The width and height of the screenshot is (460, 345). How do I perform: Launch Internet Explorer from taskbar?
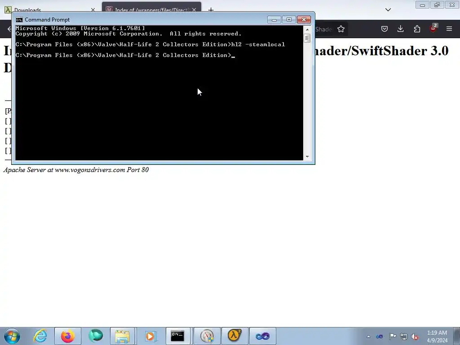click(40, 336)
